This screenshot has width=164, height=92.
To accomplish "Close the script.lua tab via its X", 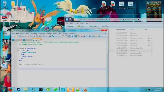I will pos(41,40).
